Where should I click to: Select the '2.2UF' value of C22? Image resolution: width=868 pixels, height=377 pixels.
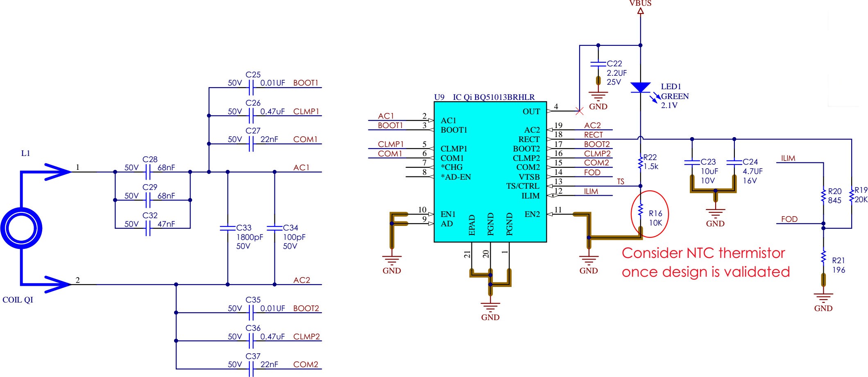click(x=617, y=73)
